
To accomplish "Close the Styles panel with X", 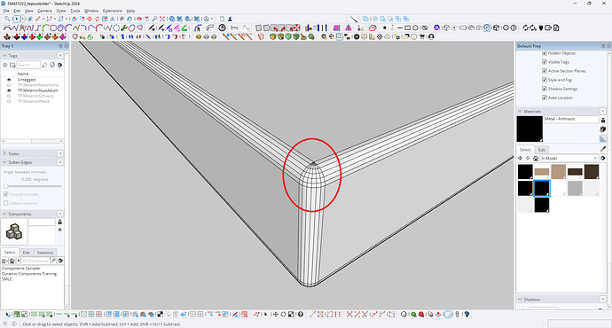I will click(60, 153).
